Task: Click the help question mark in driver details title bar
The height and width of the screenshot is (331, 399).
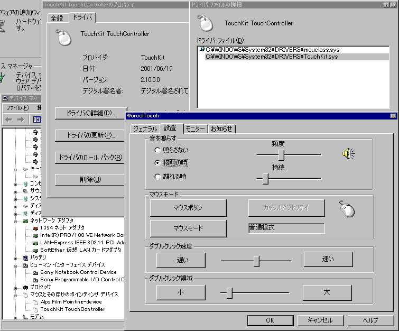Action: click(386, 5)
